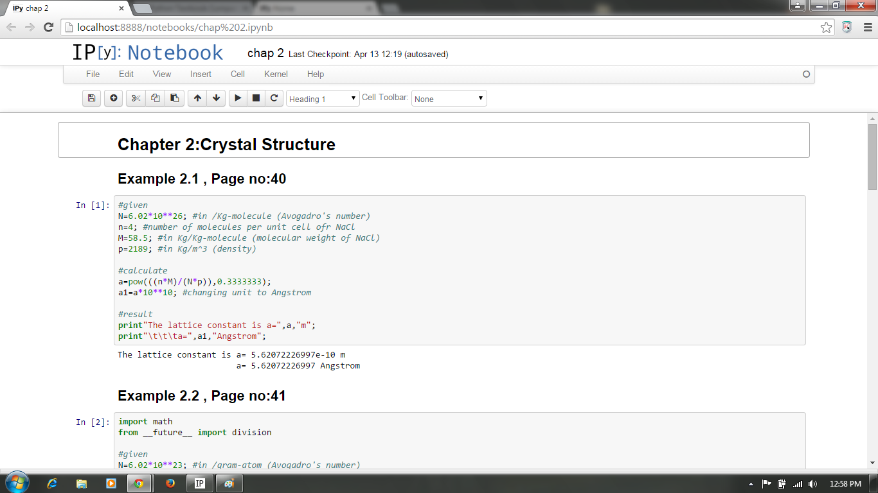Restart the kernel icon
The width and height of the screenshot is (878, 493).
[274, 98]
